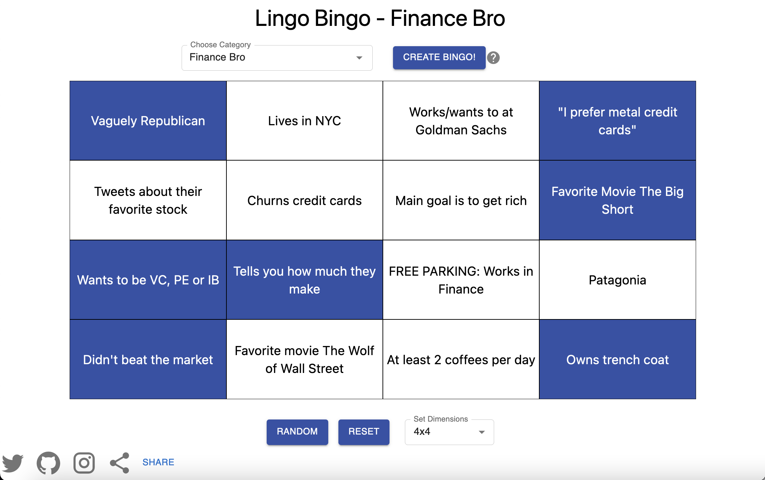This screenshot has width=765, height=480.
Task: Mark the Patagonia bingo square
Action: 618,280
